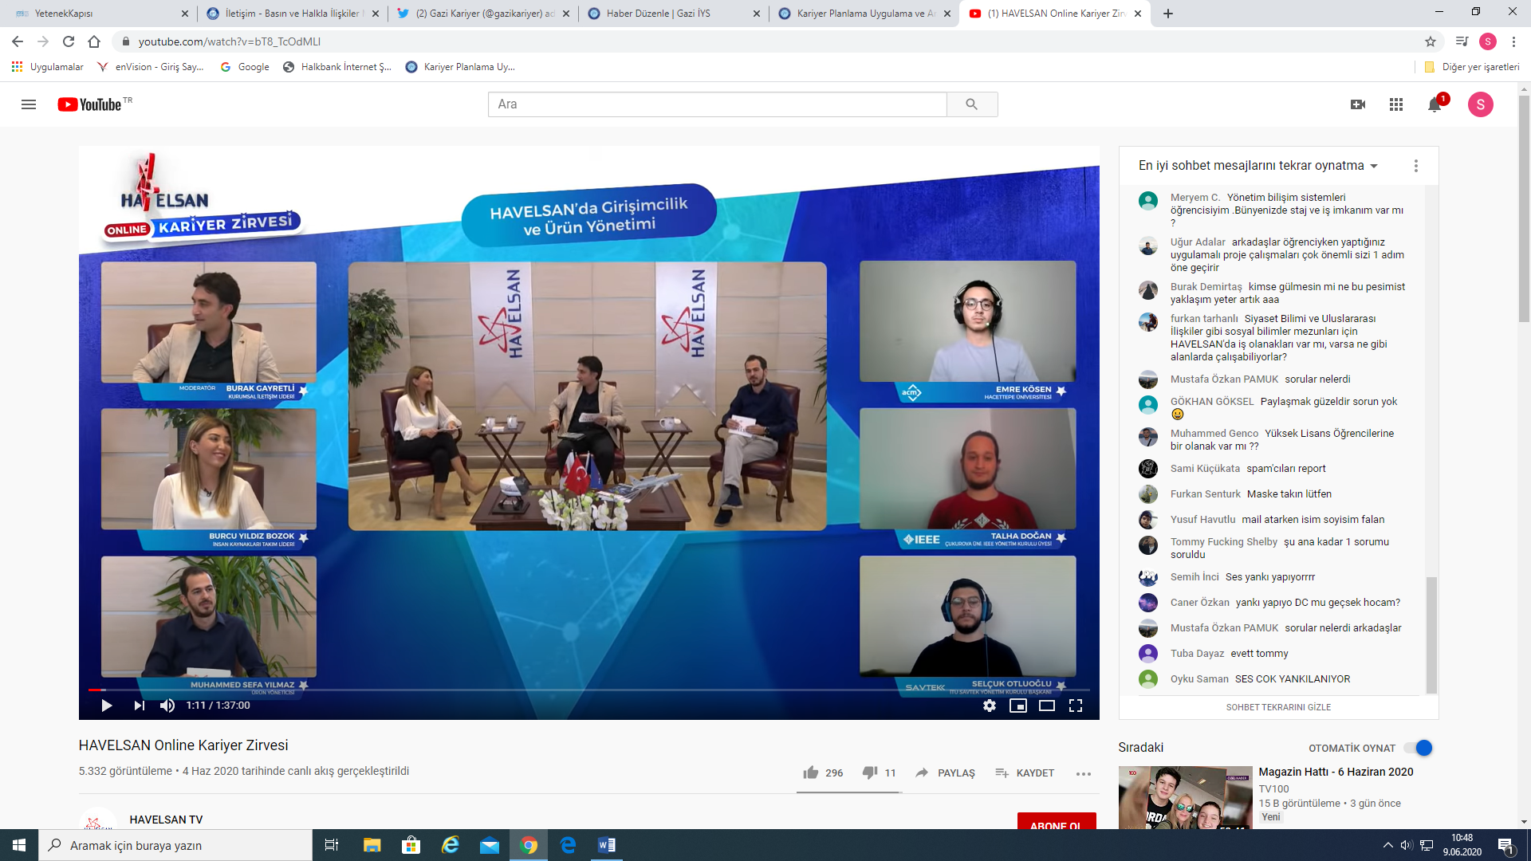Switch to Haber Düzenle | Gazi İYS tab
The width and height of the screenshot is (1531, 861).
coord(674,14)
